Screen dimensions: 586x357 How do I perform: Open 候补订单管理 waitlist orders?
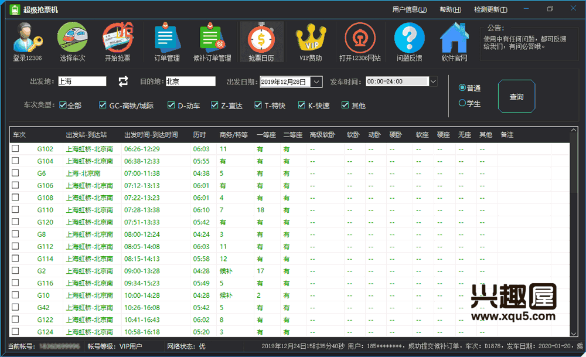click(x=212, y=41)
